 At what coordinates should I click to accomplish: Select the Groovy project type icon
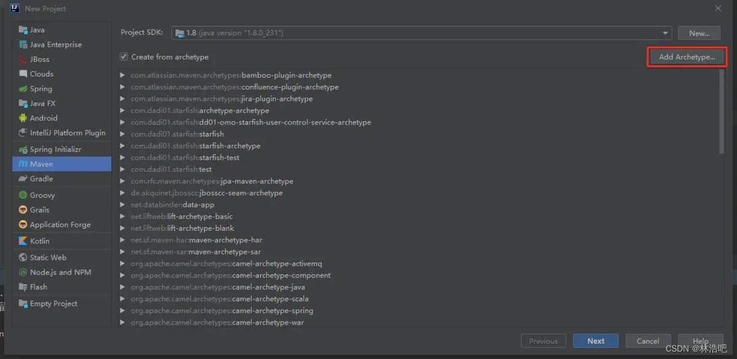pyautogui.click(x=23, y=195)
